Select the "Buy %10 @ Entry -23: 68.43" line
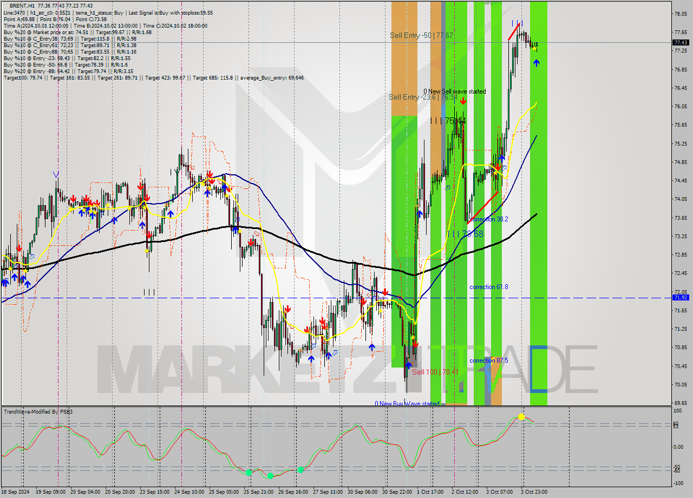This screenshot has height=498, width=693. point(67,58)
